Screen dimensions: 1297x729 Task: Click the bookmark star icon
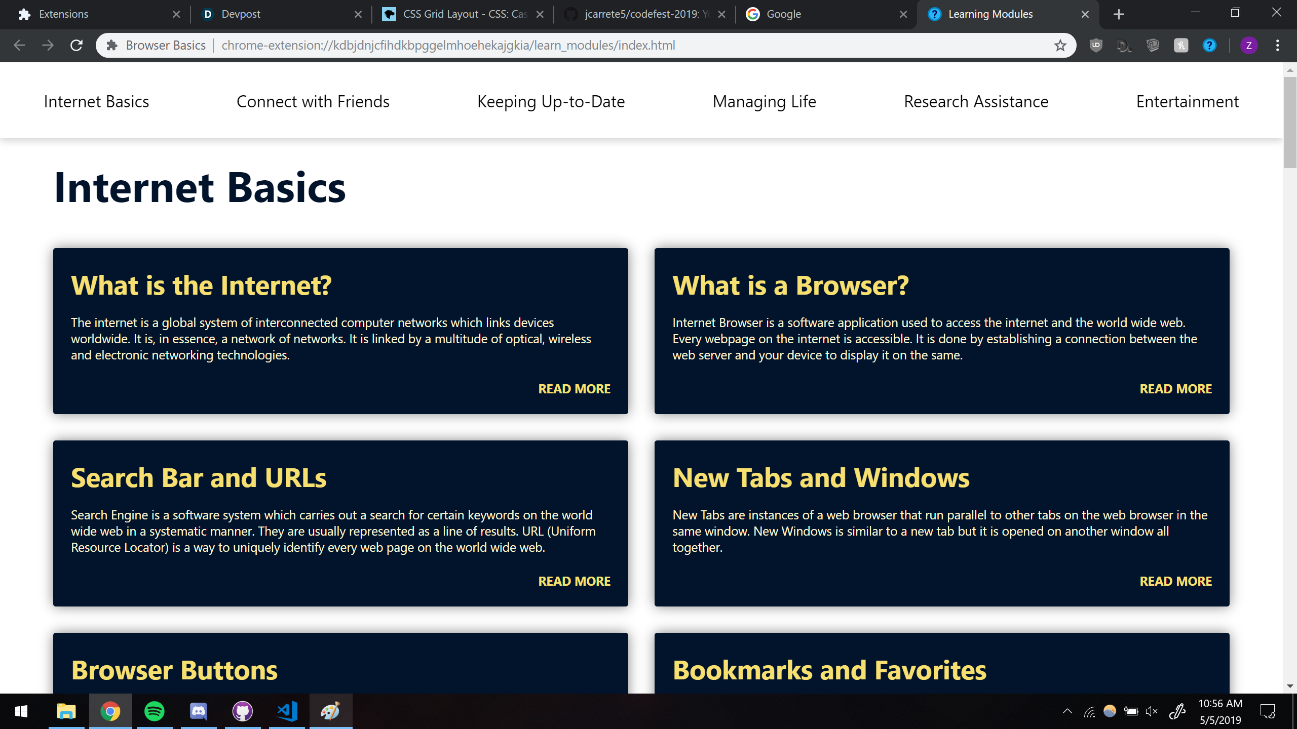[1060, 46]
